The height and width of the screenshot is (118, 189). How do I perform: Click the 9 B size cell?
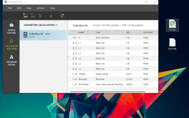point(128,38)
